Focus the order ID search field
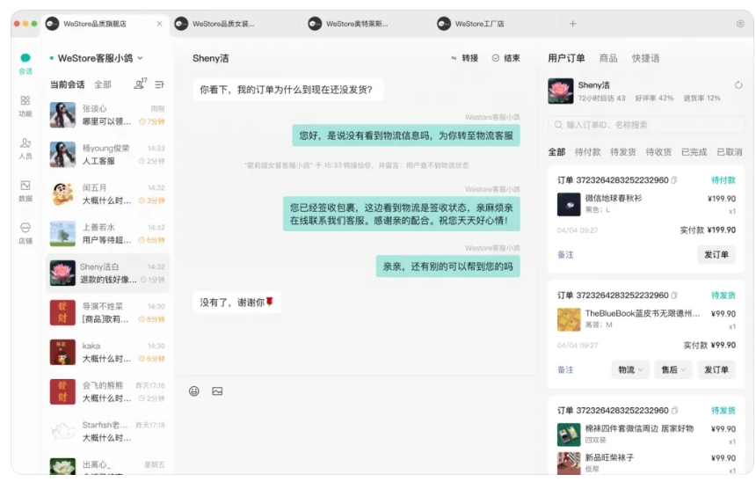756x489 pixels. coord(646,125)
